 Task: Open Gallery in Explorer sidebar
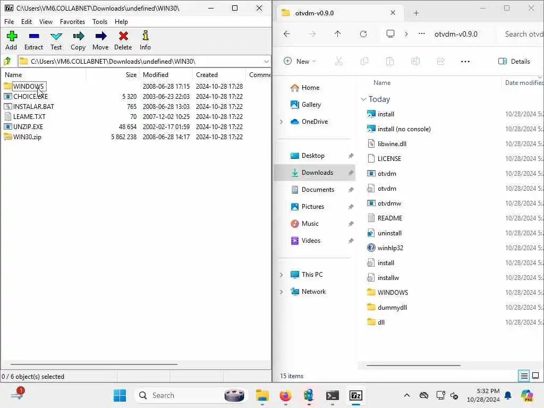tap(306, 105)
